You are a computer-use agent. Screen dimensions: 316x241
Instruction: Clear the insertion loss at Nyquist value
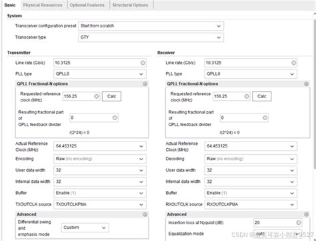(299, 222)
